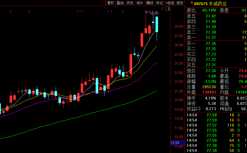The image size is (247, 153).
Task: Select the 买一 bid row at 27.36
Action: [216, 43]
